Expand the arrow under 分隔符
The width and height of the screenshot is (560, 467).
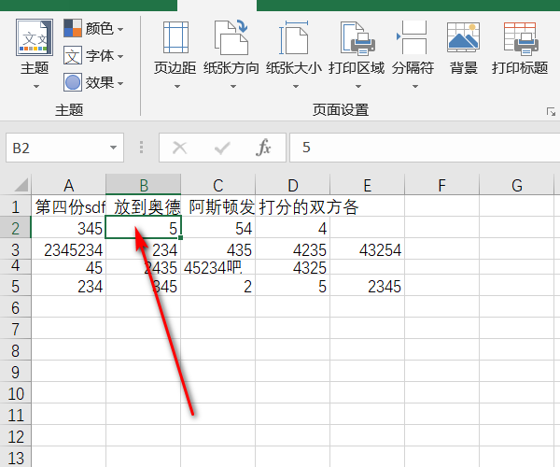coord(415,87)
